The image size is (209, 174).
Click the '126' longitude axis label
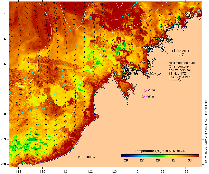coord(186,172)
